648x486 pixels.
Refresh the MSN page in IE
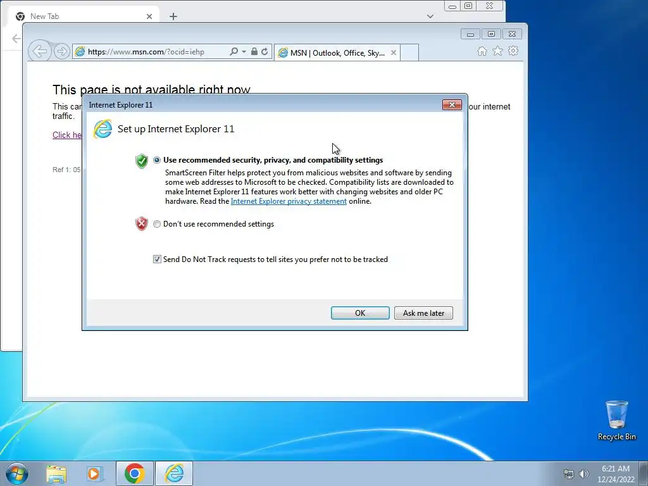tap(265, 52)
